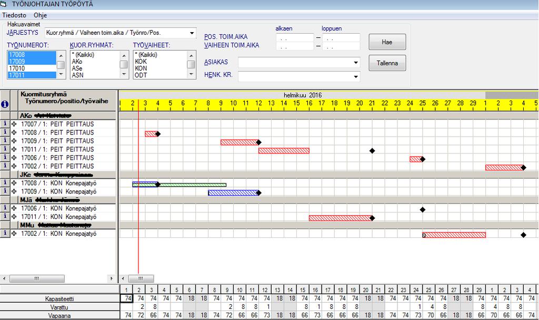This screenshot has height=320, width=539.
Task: Open the ASIAKAS customer dropdown
Action: pos(356,63)
